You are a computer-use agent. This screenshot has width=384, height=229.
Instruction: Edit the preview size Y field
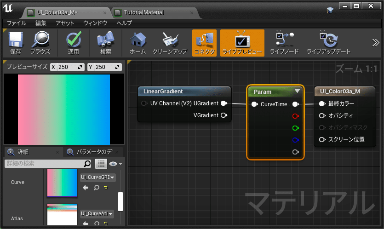[104, 67]
